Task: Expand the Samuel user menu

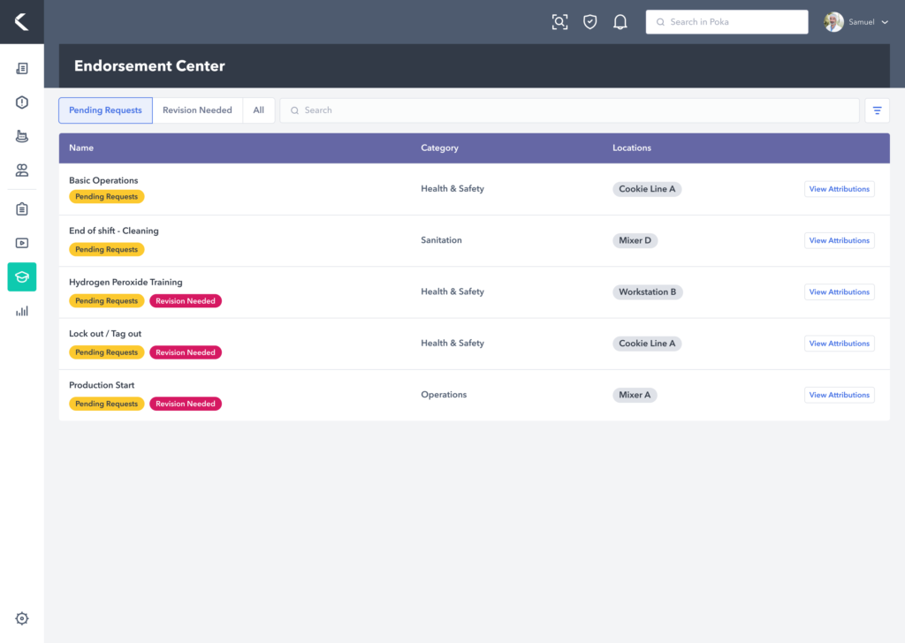Action: [857, 22]
